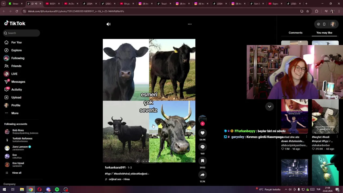The width and height of the screenshot is (343, 193).
Task: Share the post using the arrow icon
Action: click(x=203, y=175)
